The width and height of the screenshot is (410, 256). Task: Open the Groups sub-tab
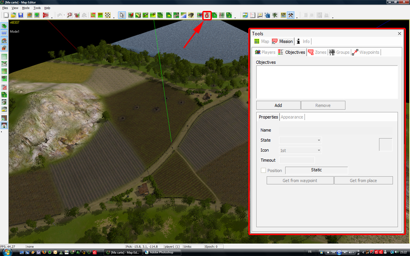pos(339,52)
